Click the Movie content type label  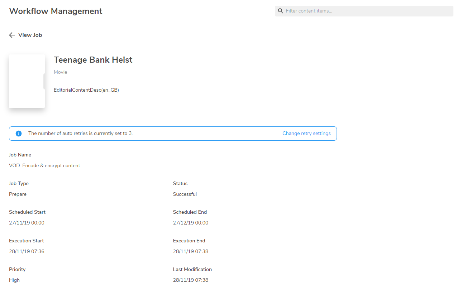(60, 72)
